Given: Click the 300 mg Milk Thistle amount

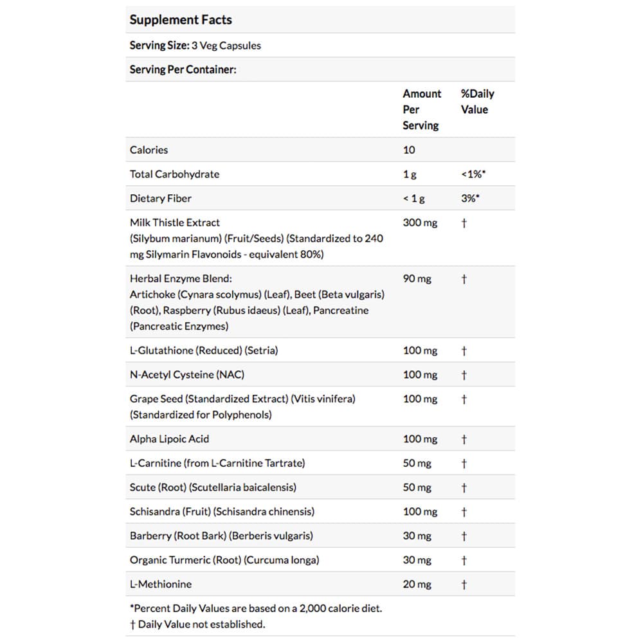Looking at the screenshot, I should point(420,222).
